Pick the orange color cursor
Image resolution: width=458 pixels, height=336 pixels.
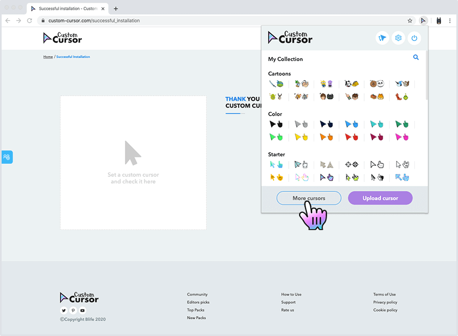[327, 137]
